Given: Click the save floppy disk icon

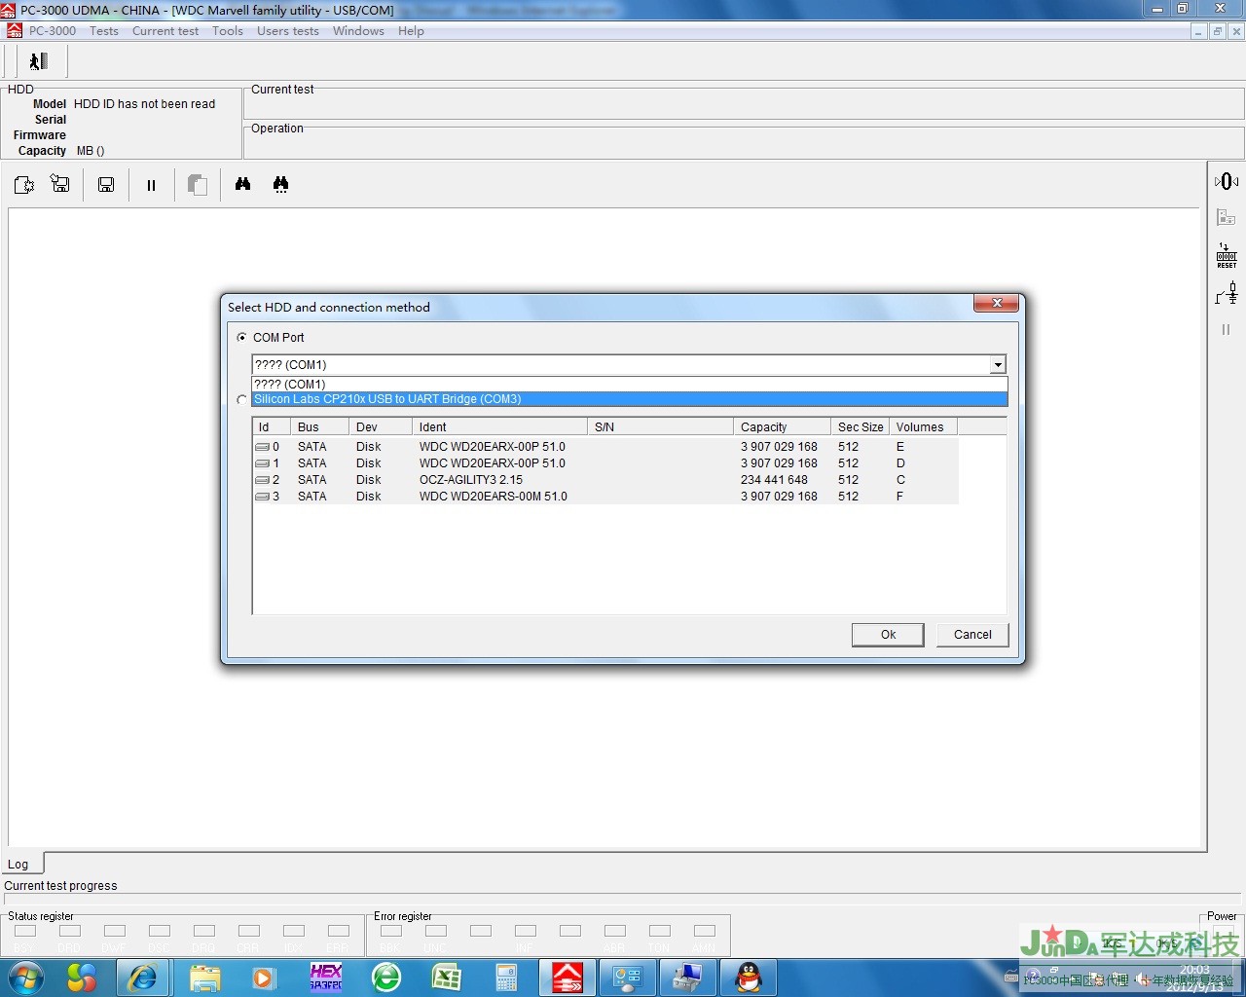Looking at the screenshot, I should pos(106,184).
